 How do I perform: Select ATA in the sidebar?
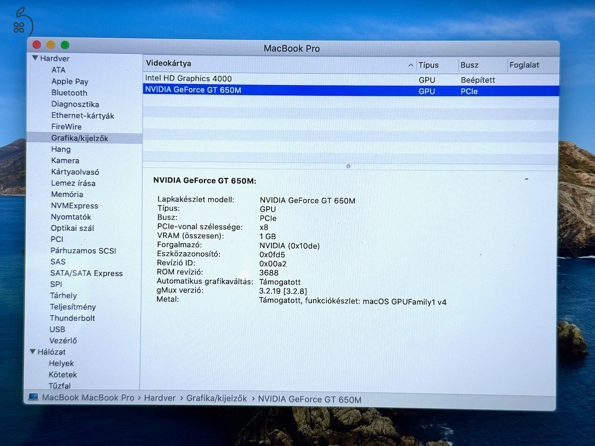[59, 70]
